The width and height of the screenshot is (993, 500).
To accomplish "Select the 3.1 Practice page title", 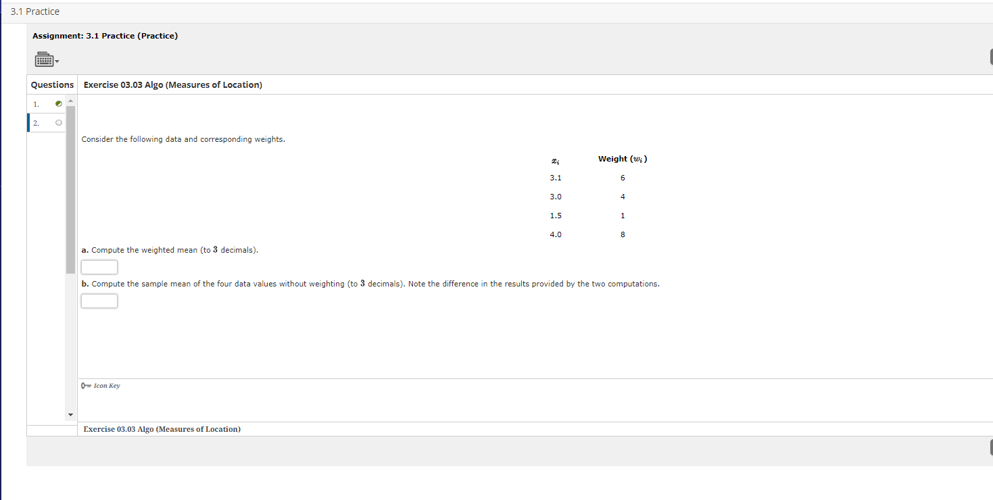I will tap(34, 11).
